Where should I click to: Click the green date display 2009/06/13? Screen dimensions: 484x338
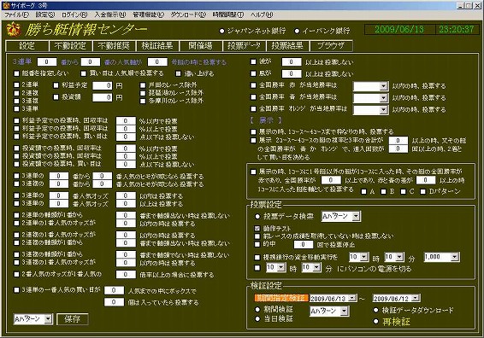399,30
